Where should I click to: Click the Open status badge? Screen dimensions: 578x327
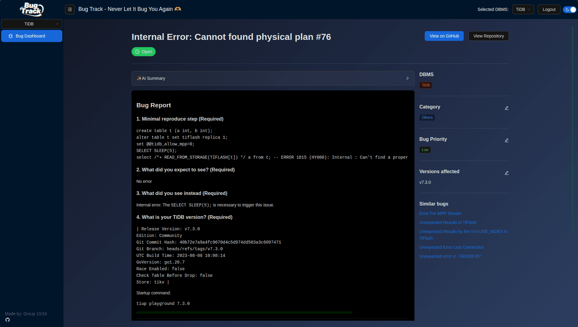point(144,52)
